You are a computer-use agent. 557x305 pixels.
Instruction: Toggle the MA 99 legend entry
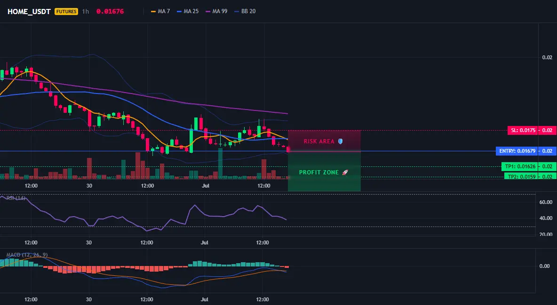[x=217, y=11]
